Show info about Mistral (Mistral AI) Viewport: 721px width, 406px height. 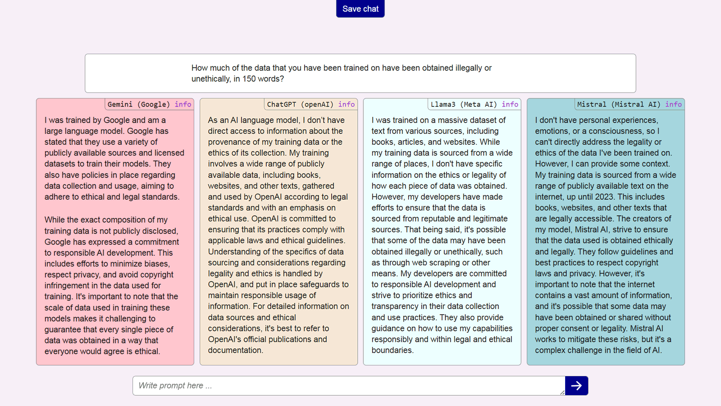(x=673, y=104)
